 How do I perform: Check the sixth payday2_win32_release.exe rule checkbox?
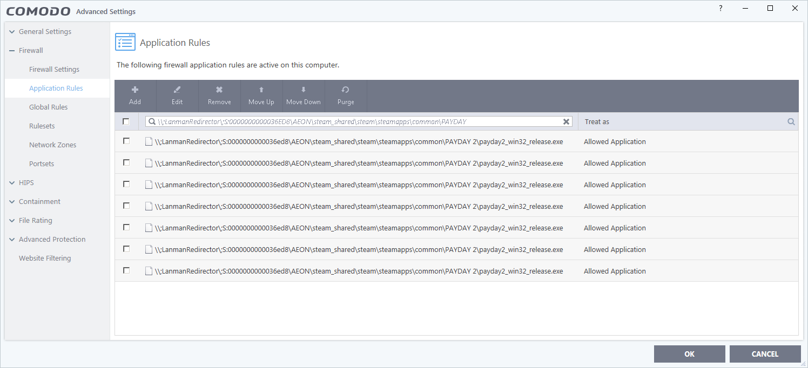coord(126,249)
